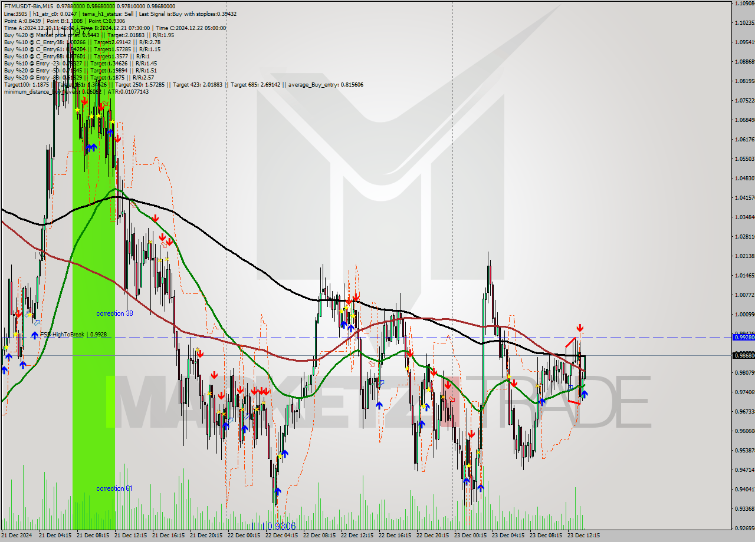Click the 0.9538 price axis label
Viewport: 755px width, 542px height.
click(x=745, y=450)
